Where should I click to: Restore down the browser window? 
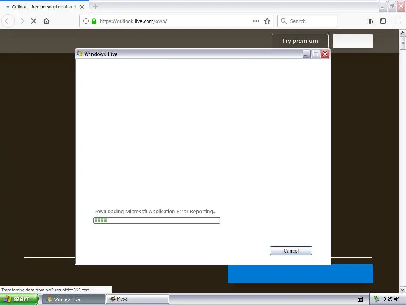(391, 6)
